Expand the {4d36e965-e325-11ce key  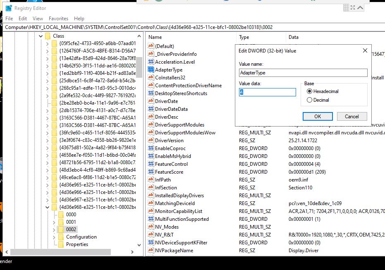tap(48, 185)
